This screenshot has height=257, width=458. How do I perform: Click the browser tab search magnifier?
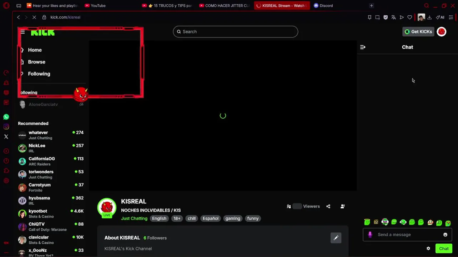(426, 6)
